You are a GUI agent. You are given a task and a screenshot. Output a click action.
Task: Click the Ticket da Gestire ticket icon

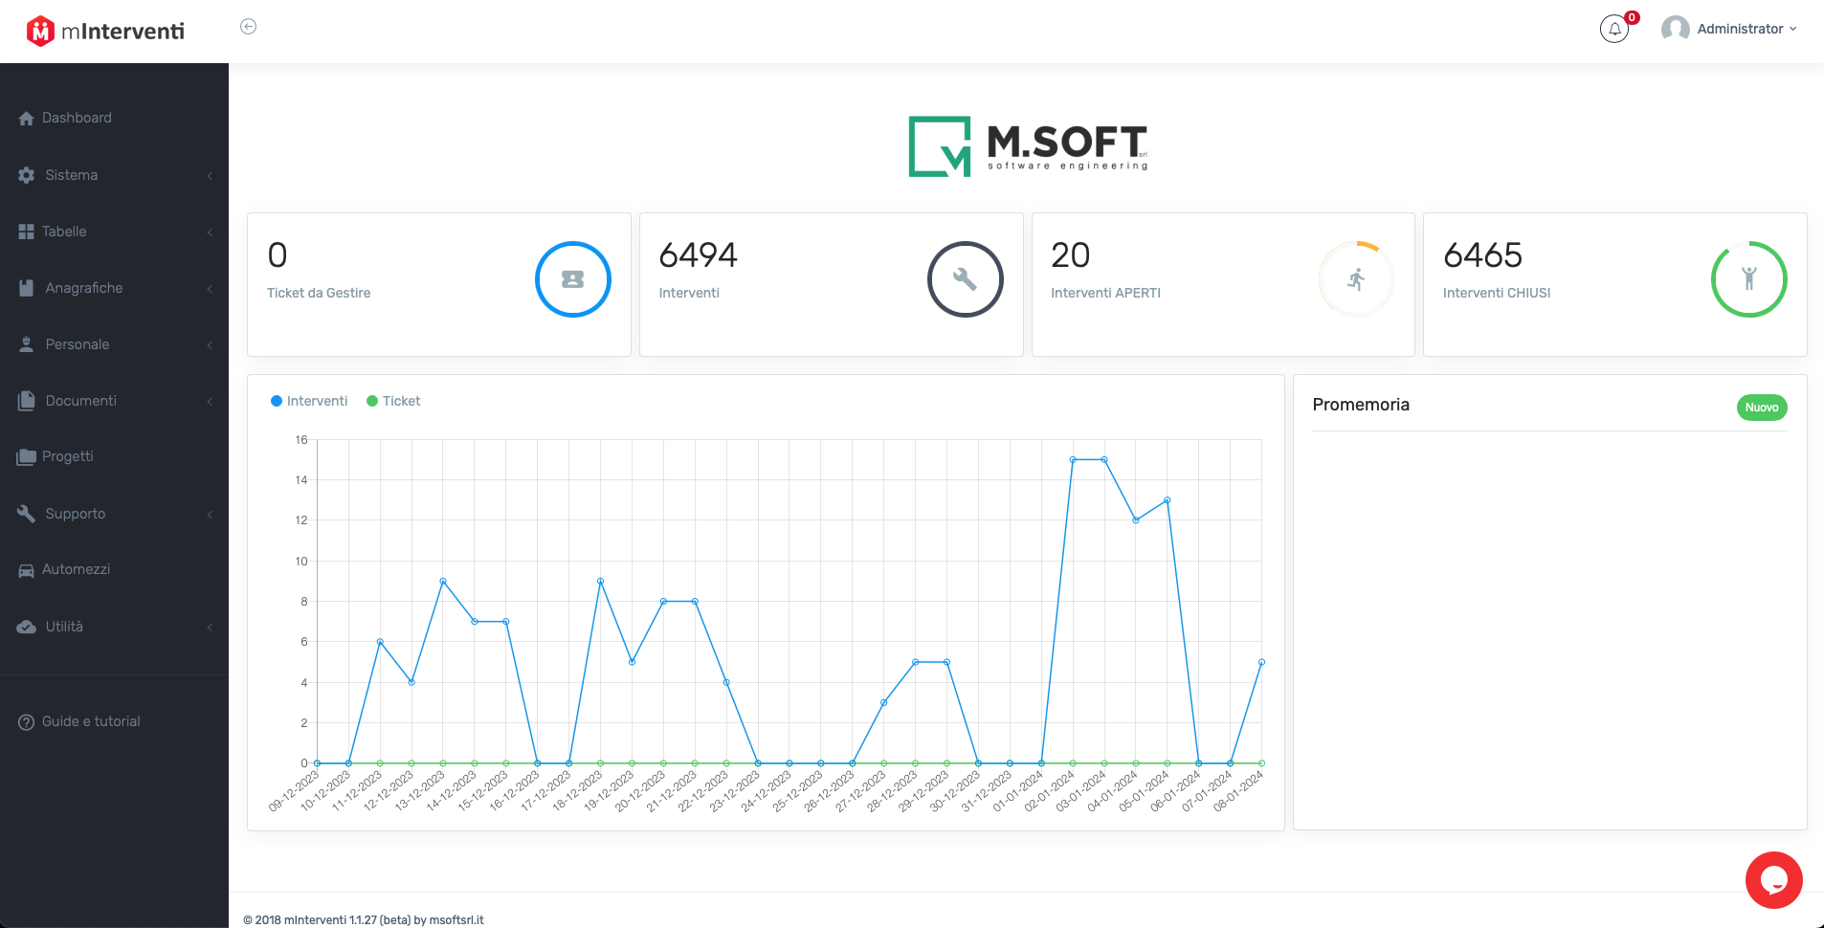pos(573,279)
